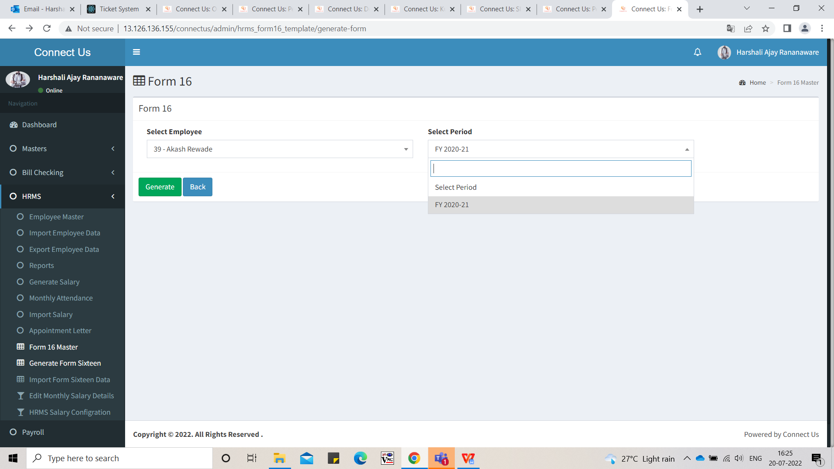The height and width of the screenshot is (469, 834).
Task: Toggle the sidebar hamburger menu icon
Action: click(136, 52)
